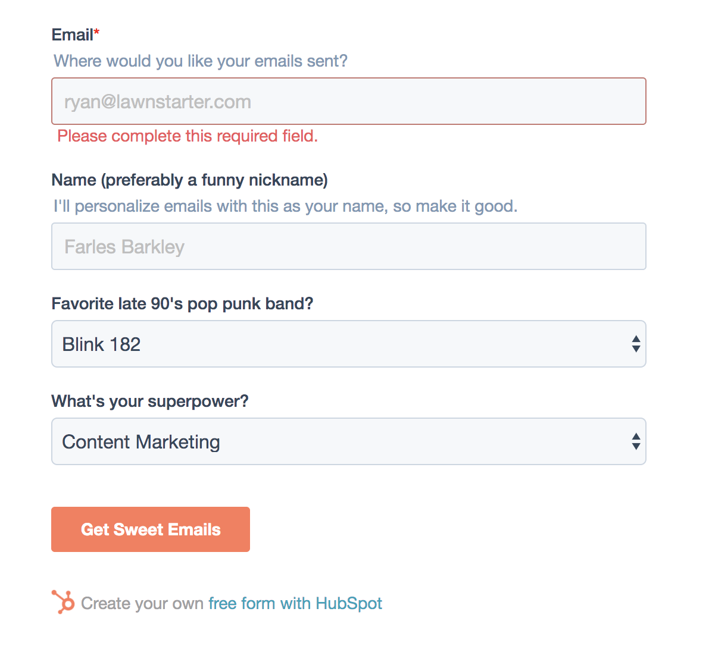Click the red required asterisk beside Email
712x665 pixels.
click(96, 33)
